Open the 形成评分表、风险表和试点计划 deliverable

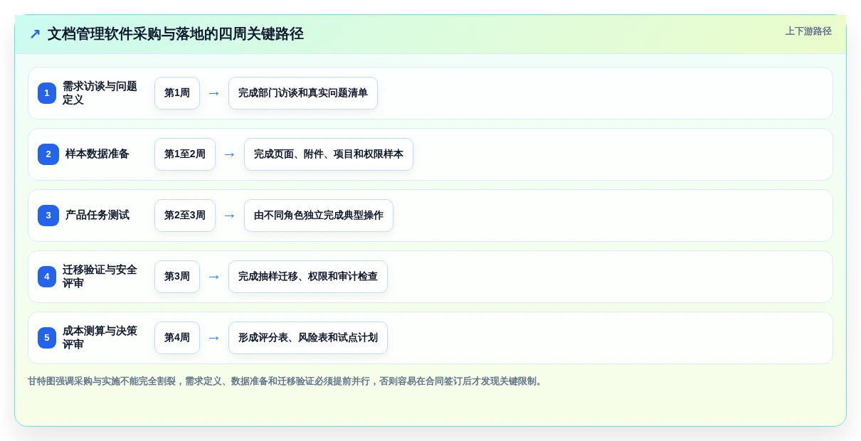(308, 338)
